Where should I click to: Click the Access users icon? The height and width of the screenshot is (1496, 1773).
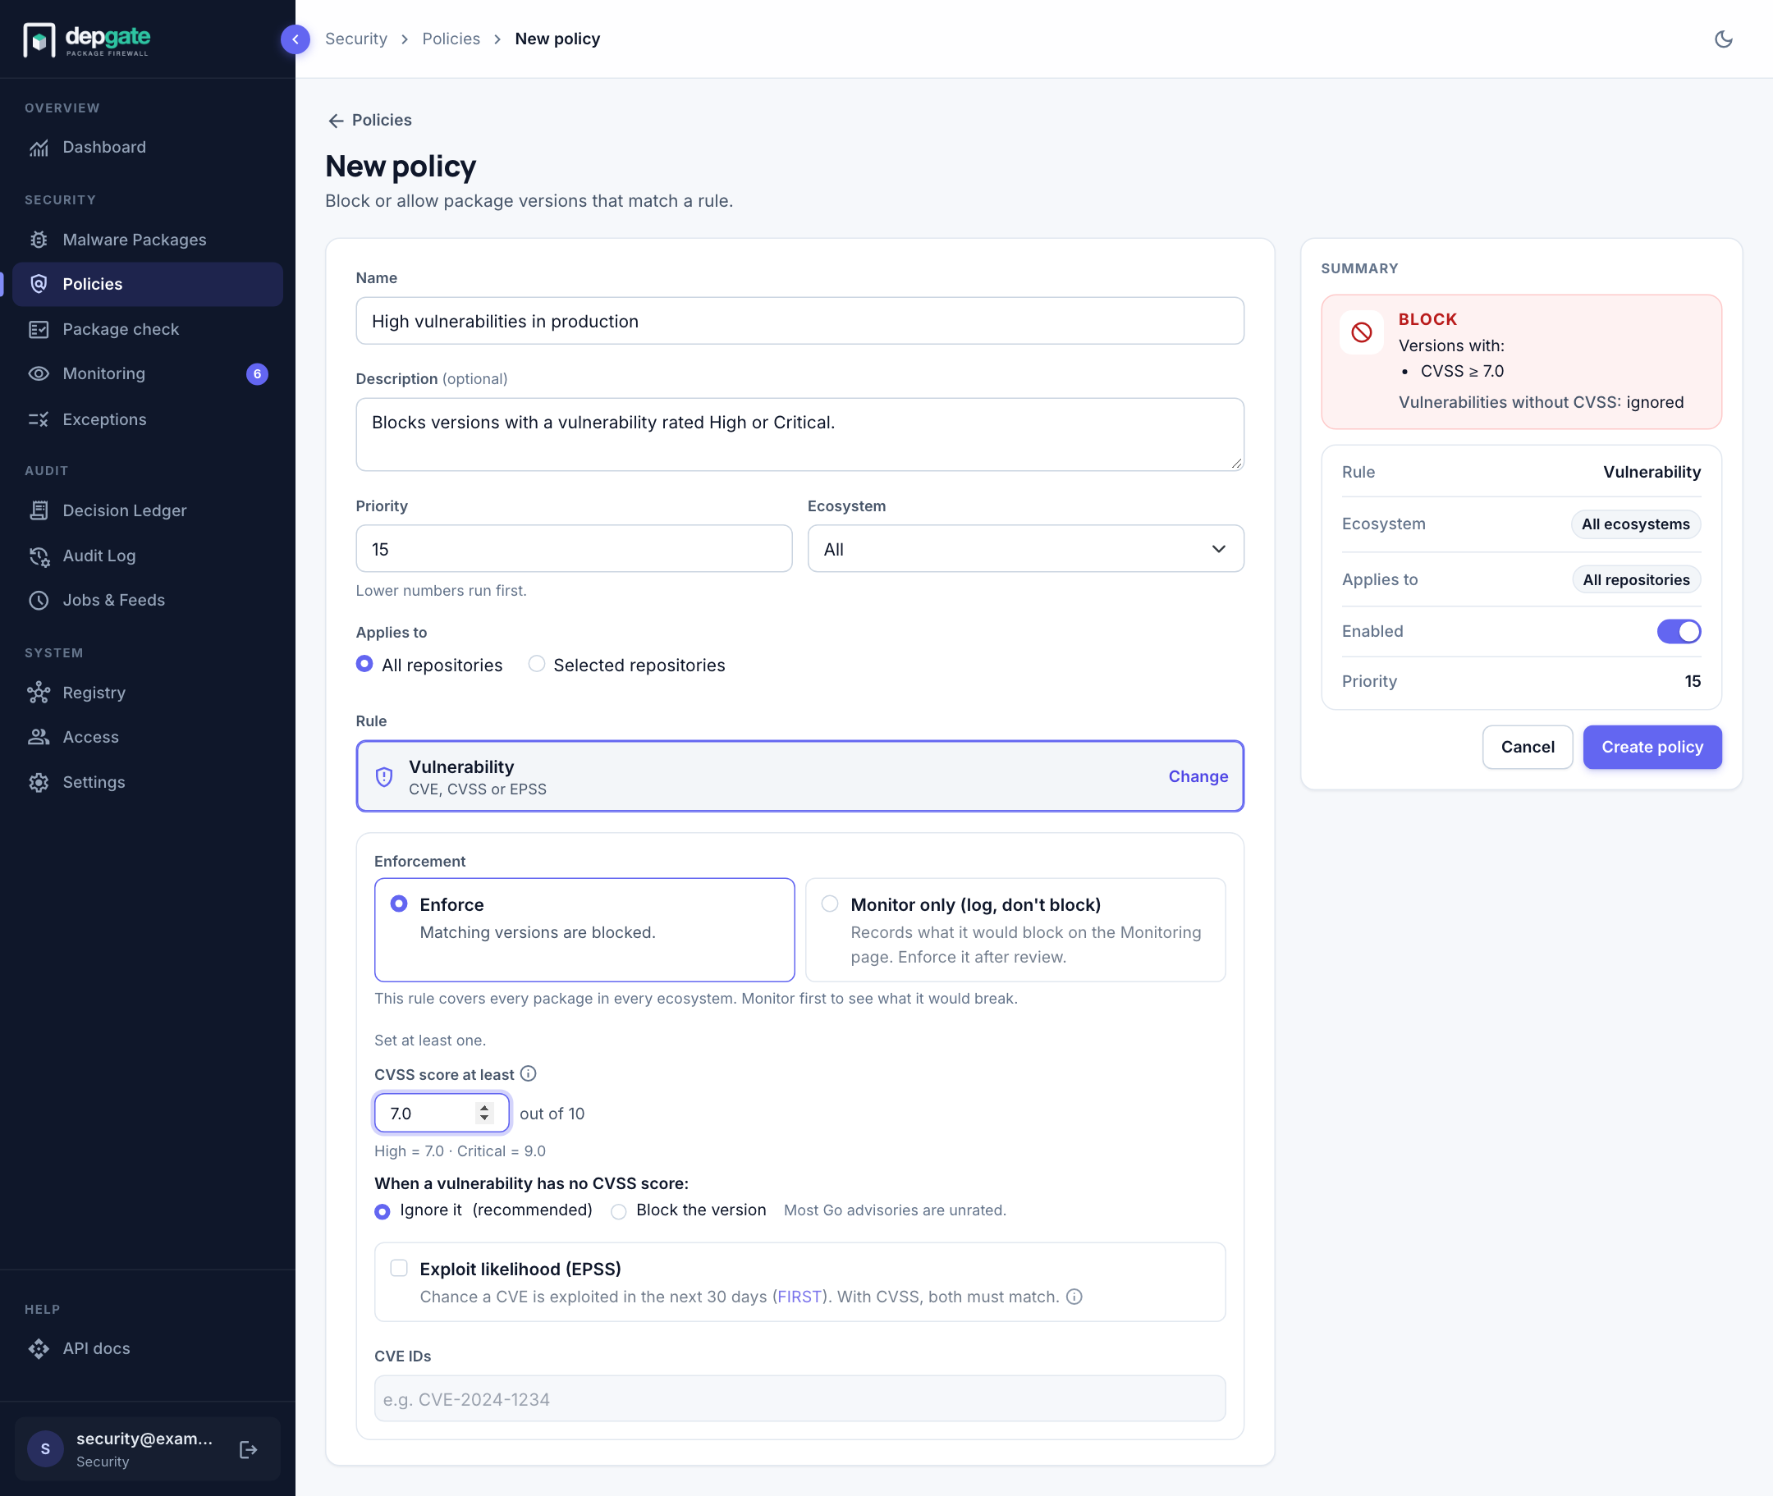click(39, 737)
